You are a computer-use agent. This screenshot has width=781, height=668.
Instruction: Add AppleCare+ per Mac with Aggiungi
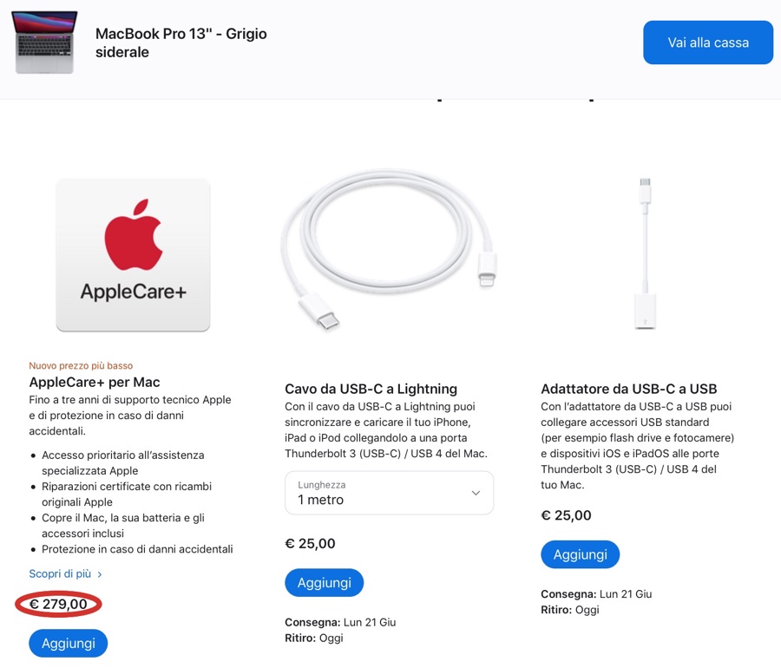point(69,643)
